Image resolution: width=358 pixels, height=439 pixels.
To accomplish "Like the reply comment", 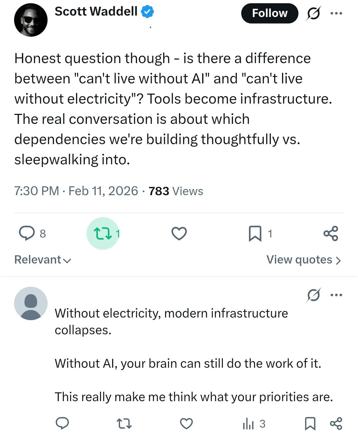I will click(186, 423).
